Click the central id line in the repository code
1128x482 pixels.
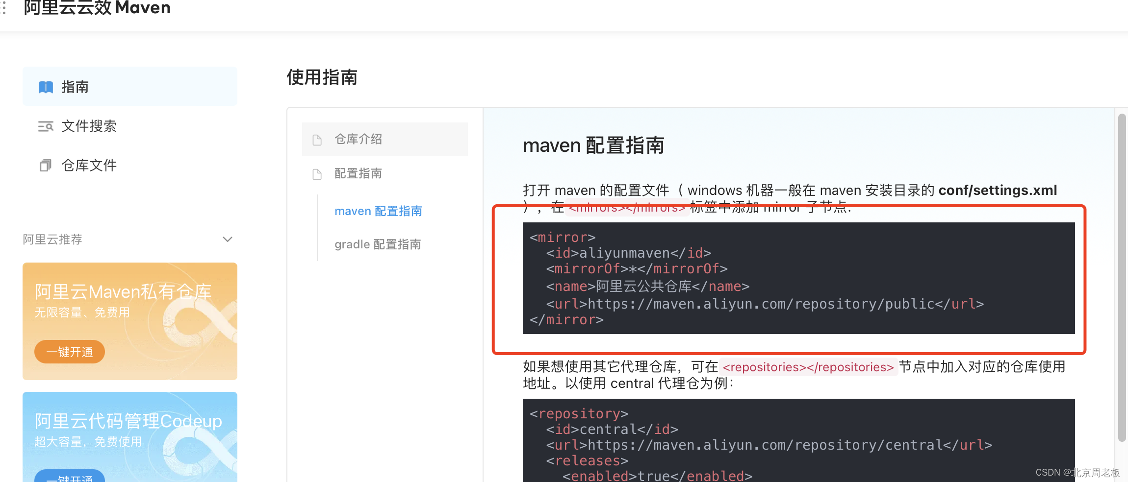pyautogui.click(x=612, y=430)
